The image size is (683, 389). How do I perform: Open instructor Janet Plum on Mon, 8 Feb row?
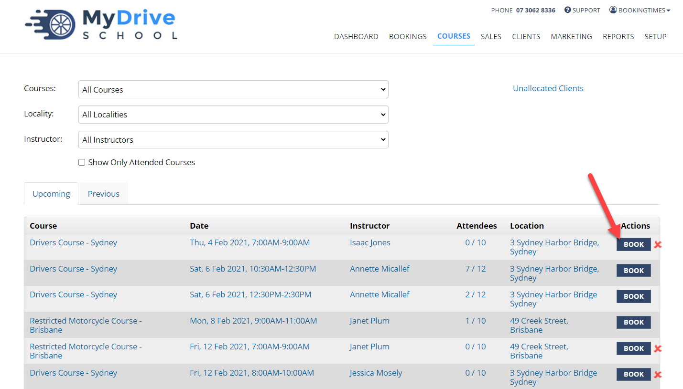(369, 321)
